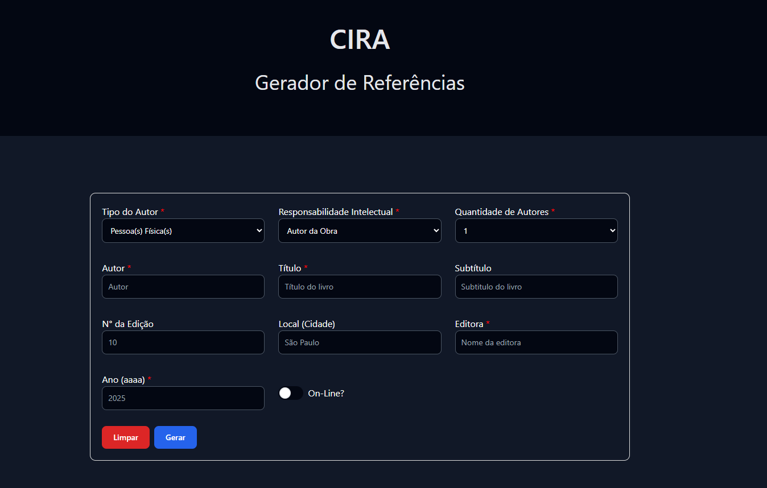
Task: Toggle the On-Line switch
Action: 291,393
